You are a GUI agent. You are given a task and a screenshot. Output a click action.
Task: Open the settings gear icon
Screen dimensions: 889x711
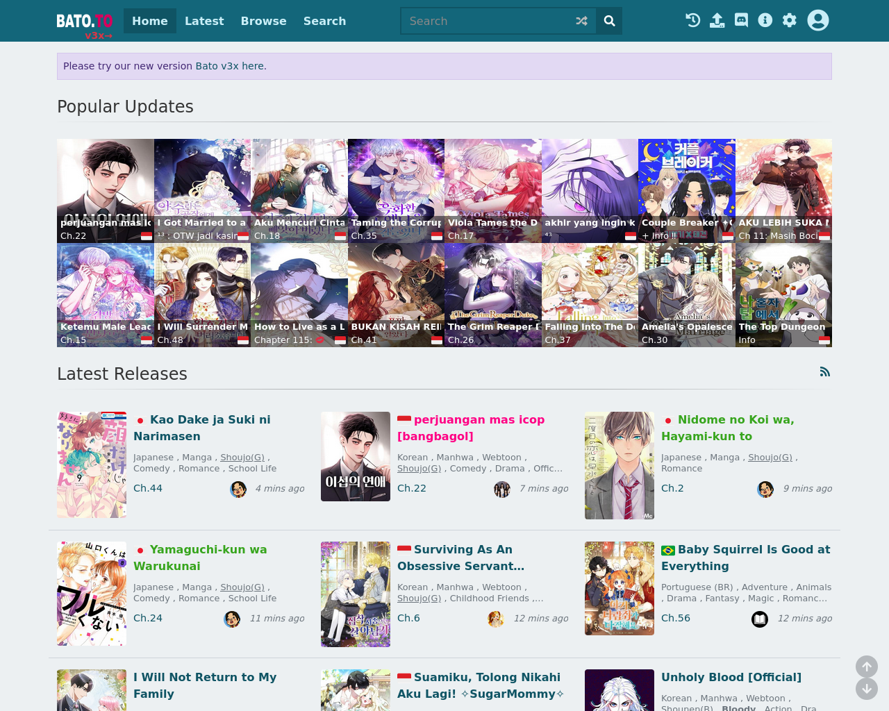coord(790,20)
